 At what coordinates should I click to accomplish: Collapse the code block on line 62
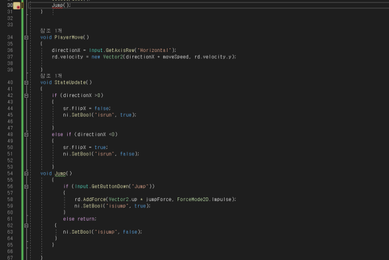pyautogui.click(x=26, y=225)
